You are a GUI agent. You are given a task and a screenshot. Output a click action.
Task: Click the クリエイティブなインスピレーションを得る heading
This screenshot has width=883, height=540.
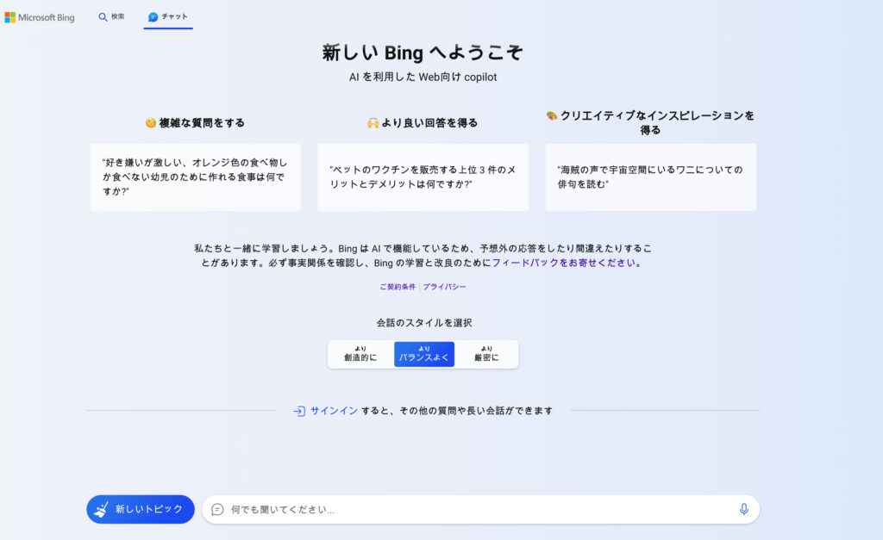click(x=650, y=122)
